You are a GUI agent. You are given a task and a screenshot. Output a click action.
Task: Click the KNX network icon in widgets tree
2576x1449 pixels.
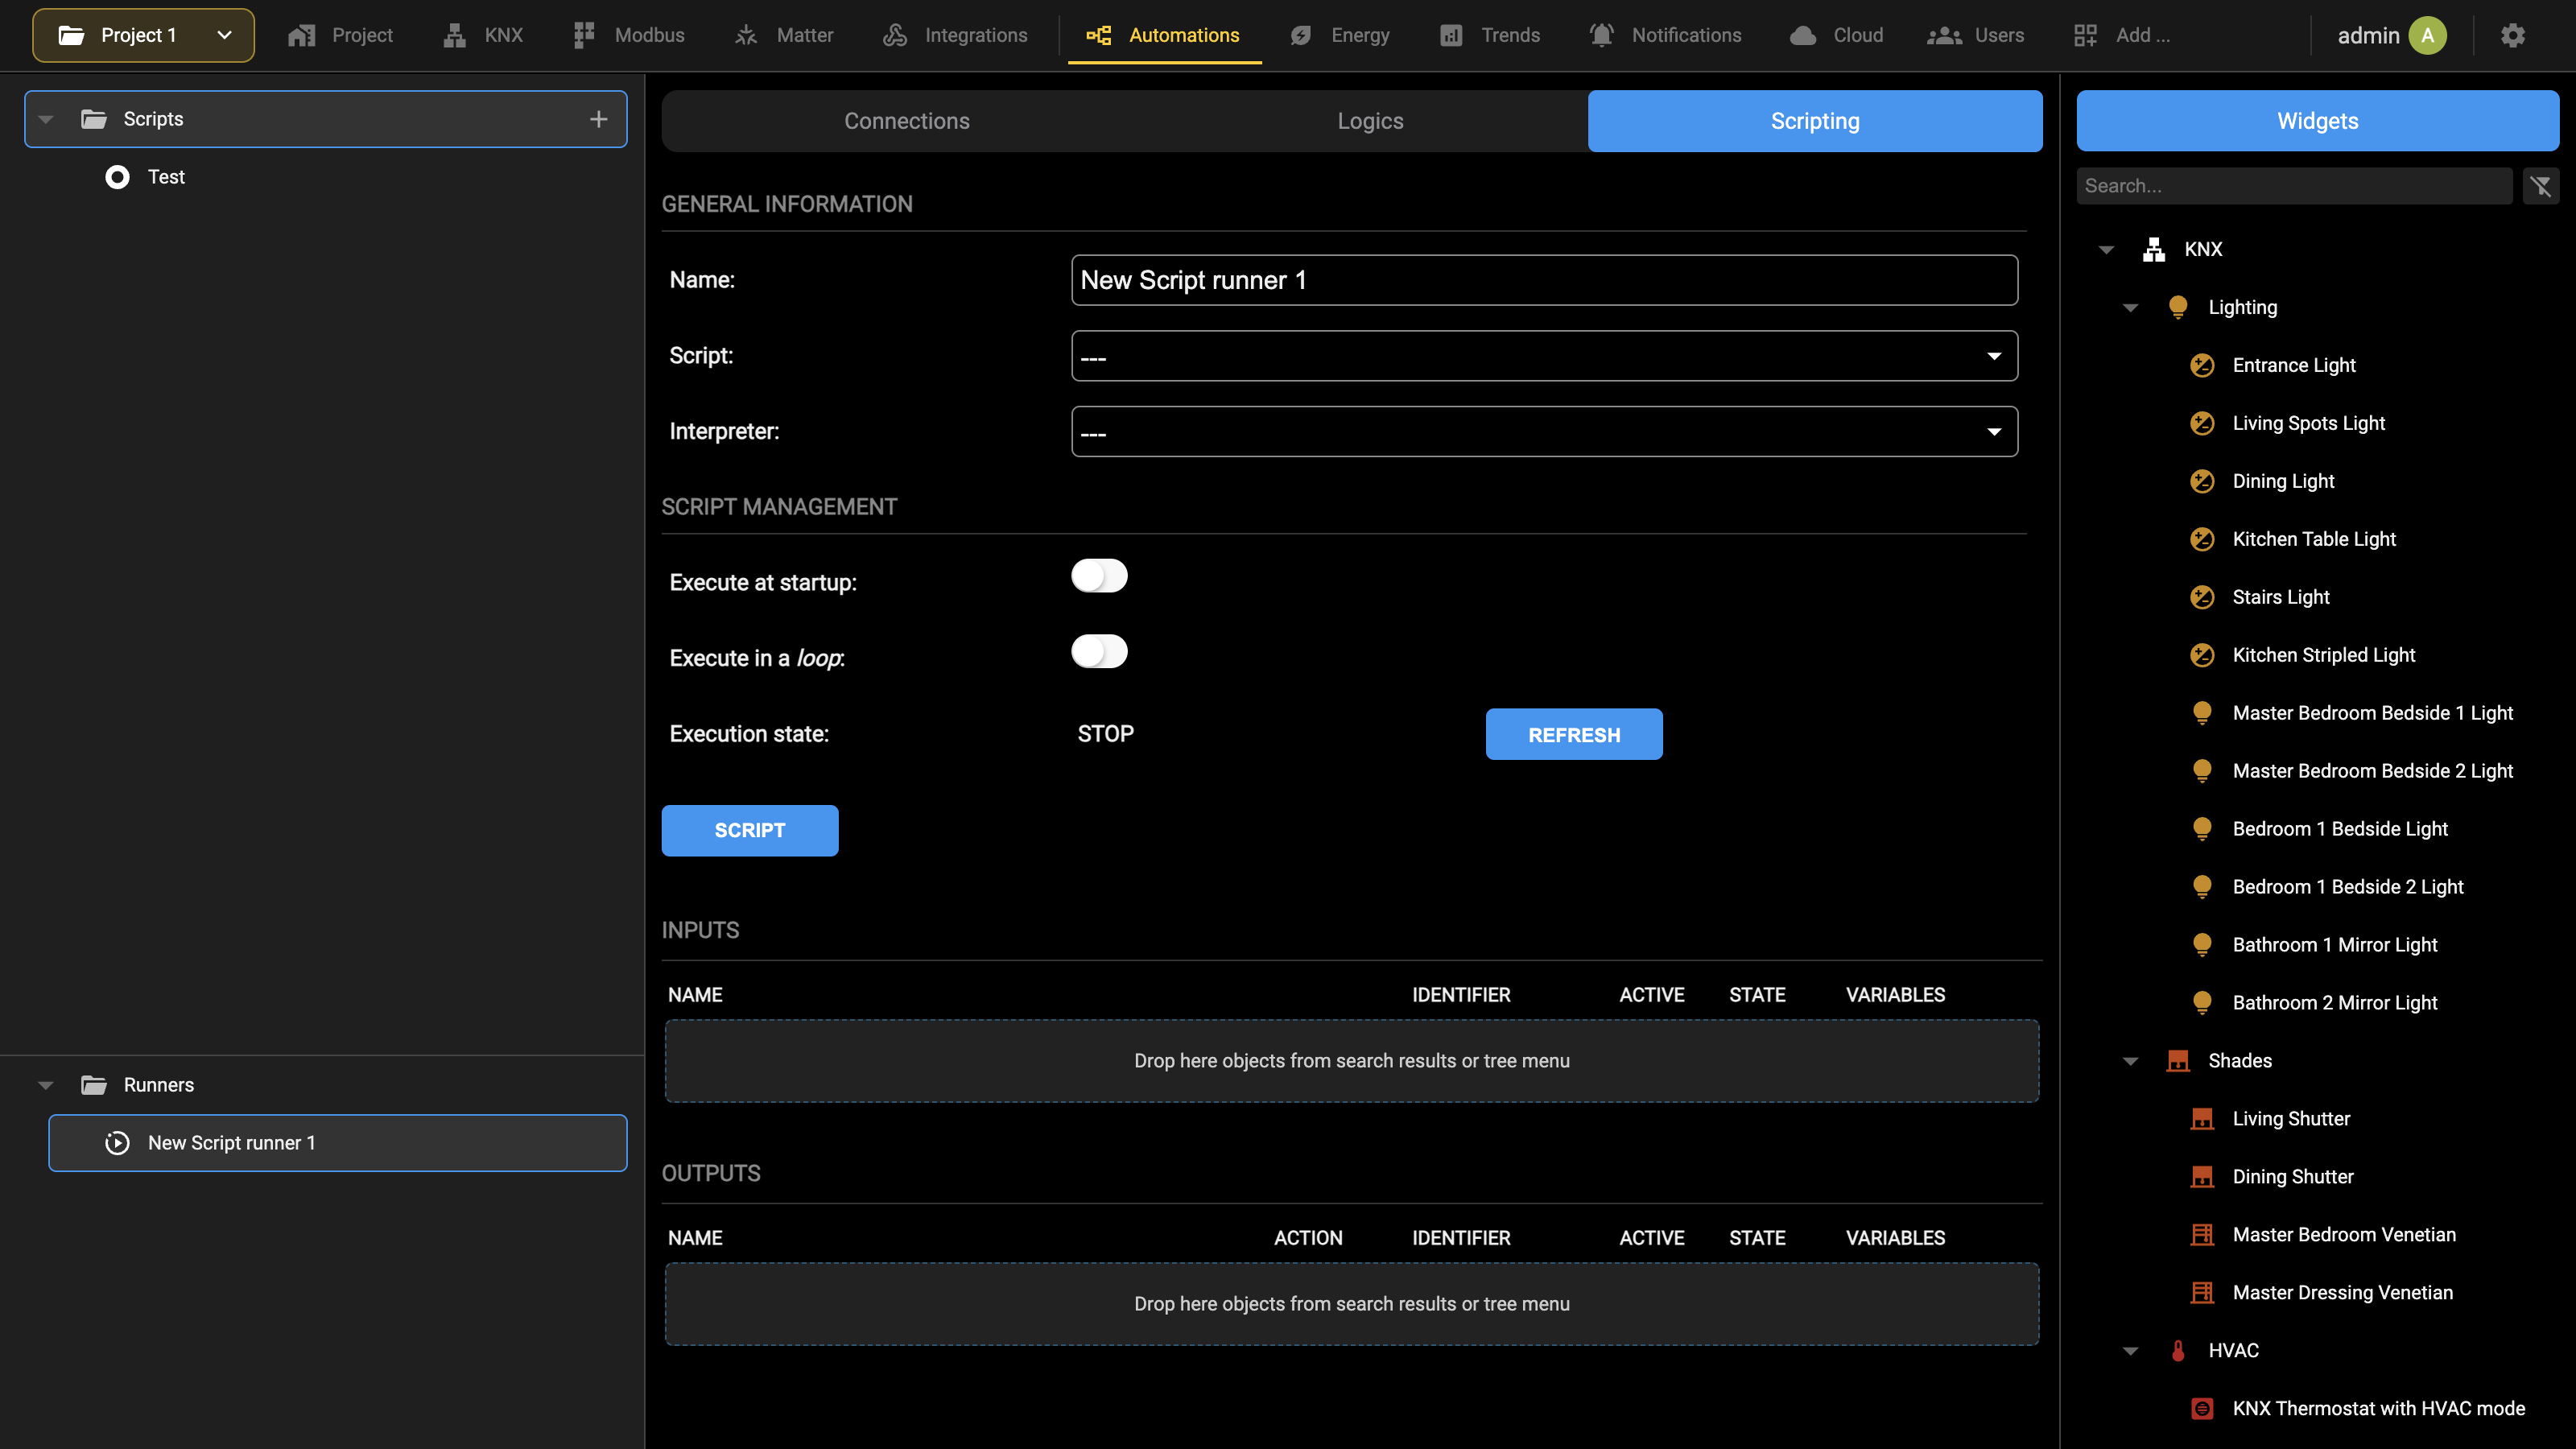pos(2154,249)
